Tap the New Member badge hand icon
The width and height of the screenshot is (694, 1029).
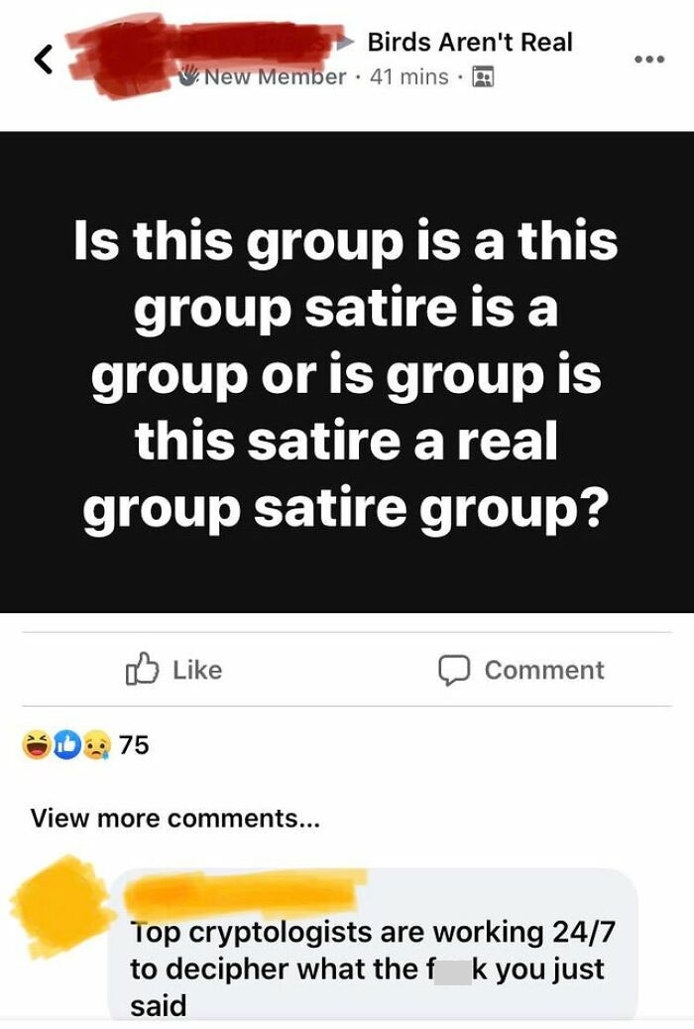(x=188, y=72)
